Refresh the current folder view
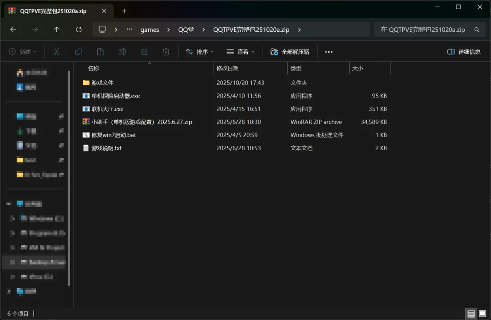 79,30
